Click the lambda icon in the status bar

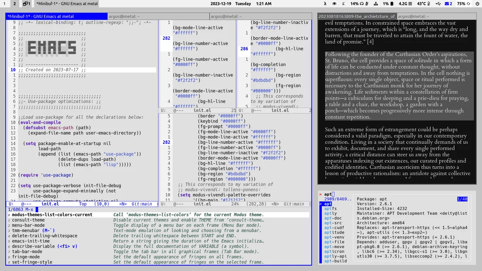pos(325,4)
